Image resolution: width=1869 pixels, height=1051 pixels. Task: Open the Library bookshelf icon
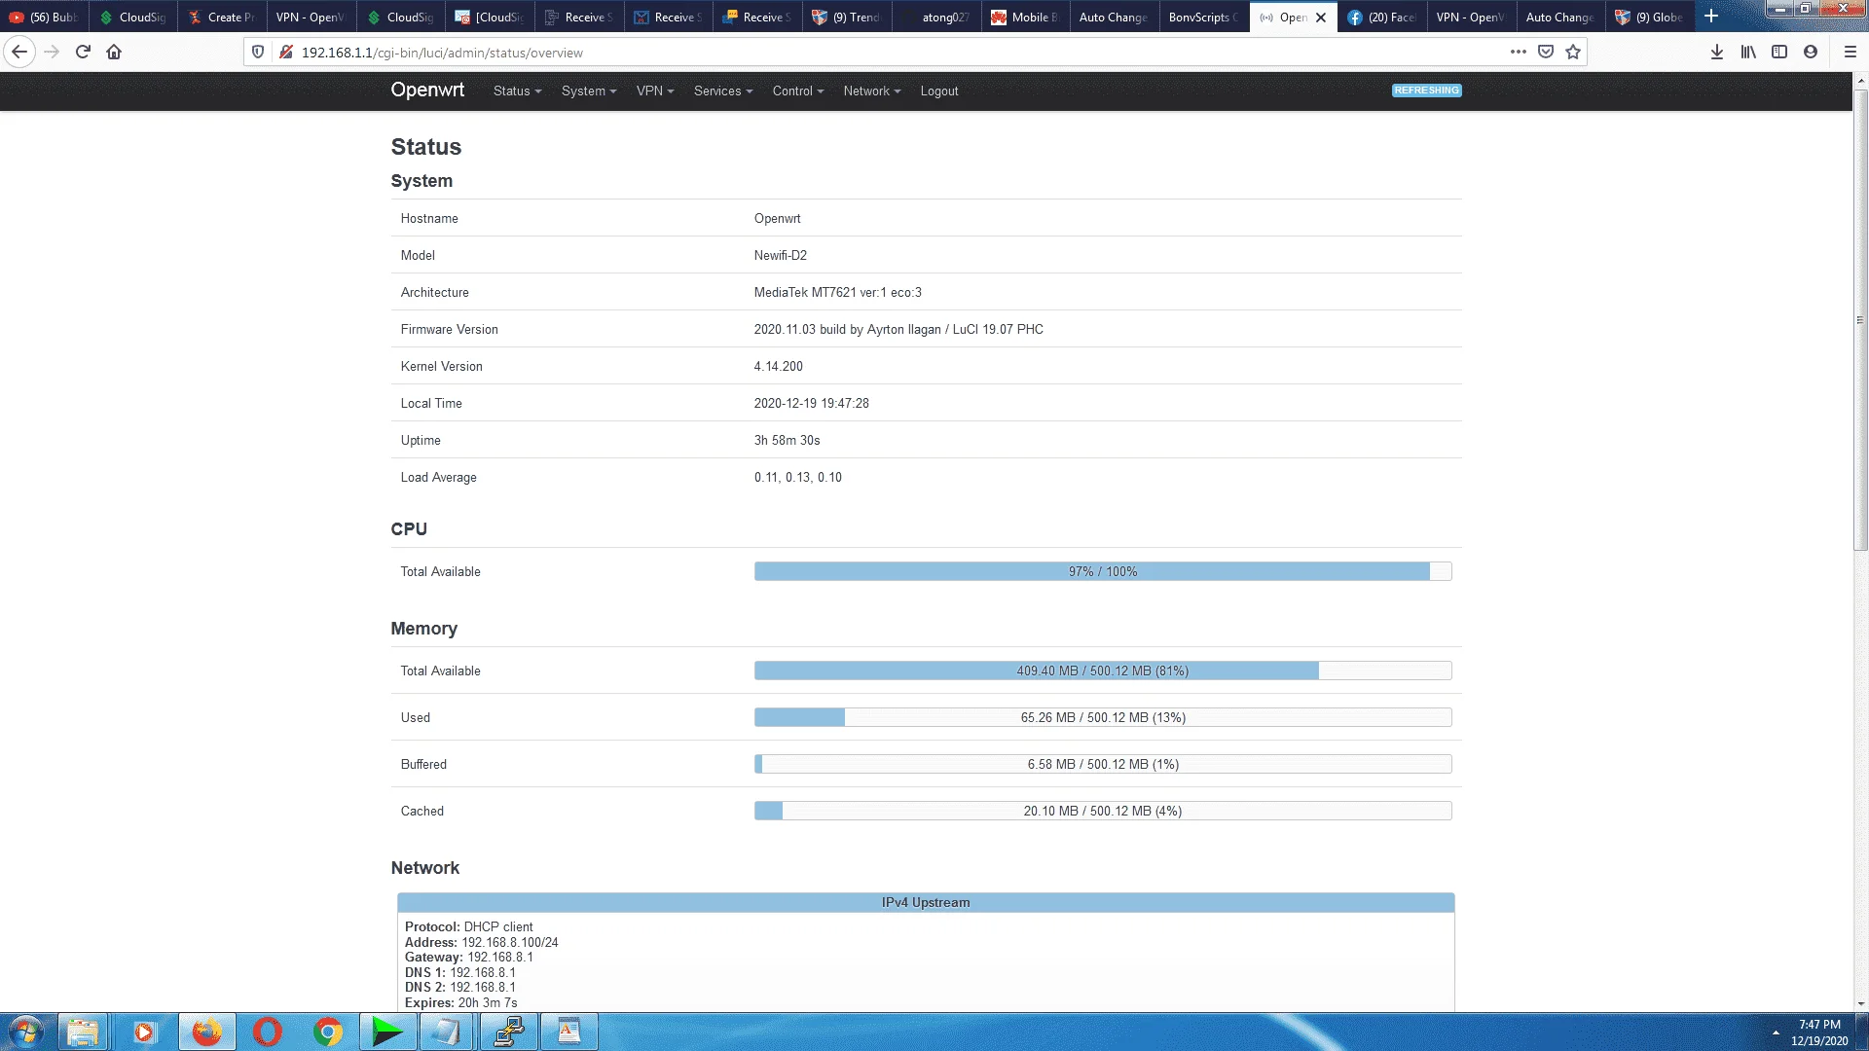(x=1748, y=53)
